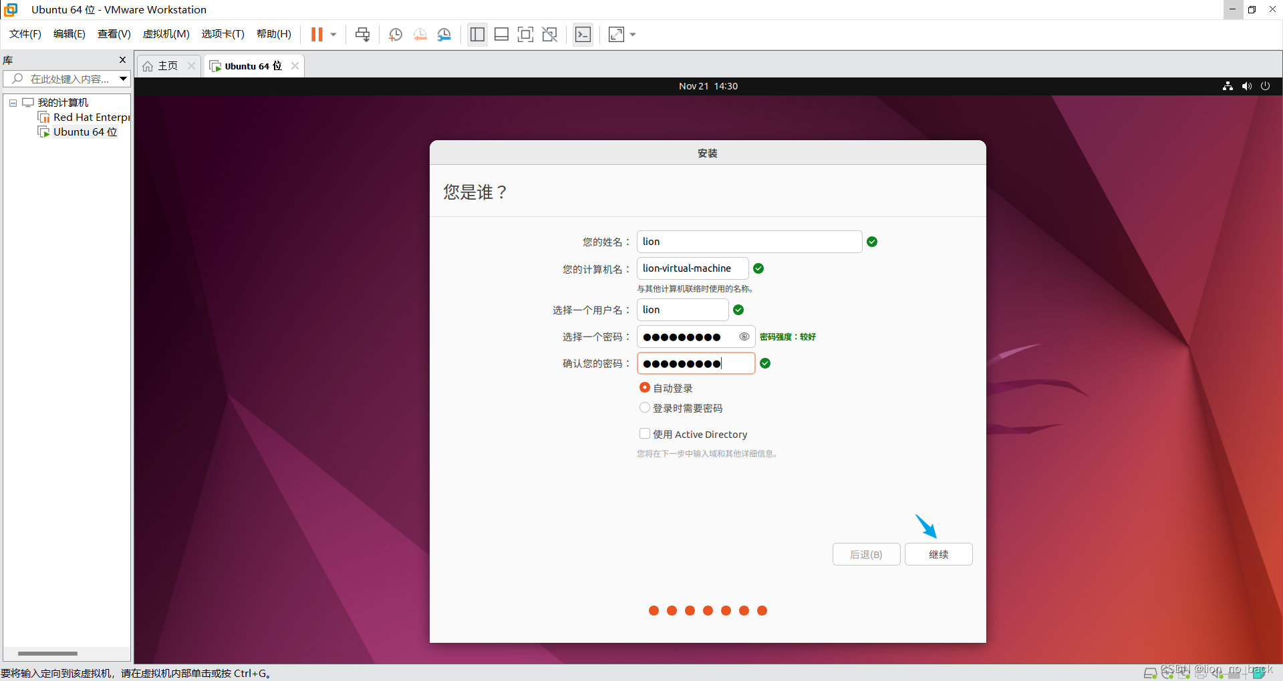Open the library search dropdown arrow
The width and height of the screenshot is (1283, 681).
[124, 79]
